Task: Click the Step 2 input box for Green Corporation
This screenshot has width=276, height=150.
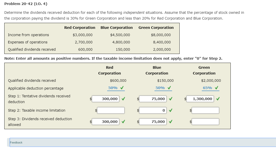Action: click(205, 110)
